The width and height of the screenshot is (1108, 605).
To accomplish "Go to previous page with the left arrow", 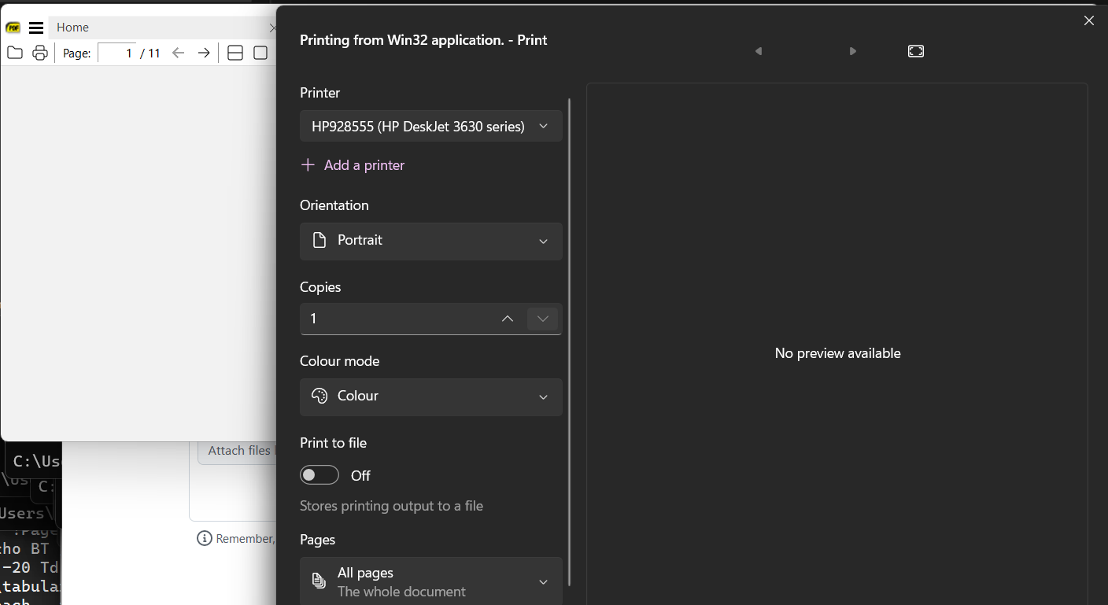I will coord(178,53).
